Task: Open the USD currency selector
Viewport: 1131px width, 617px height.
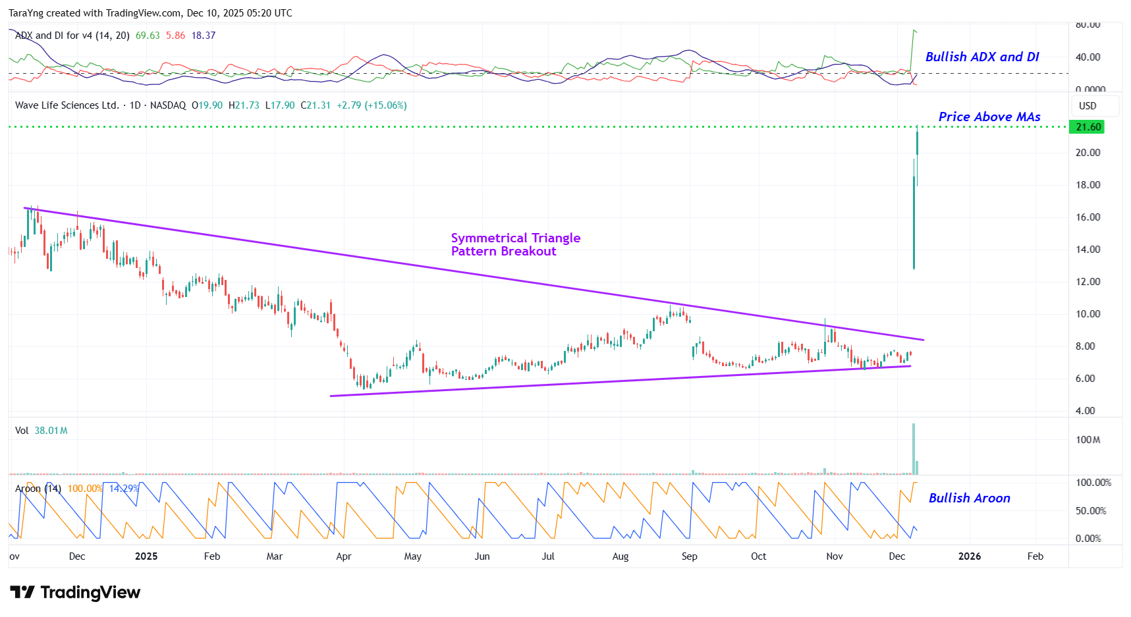Action: [x=1088, y=106]
